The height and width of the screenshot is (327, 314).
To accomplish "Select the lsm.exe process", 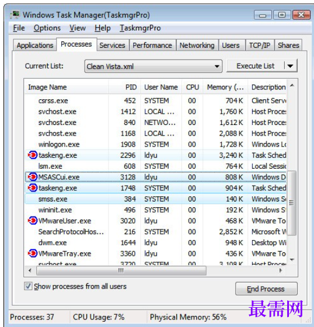I will (155, 166).
